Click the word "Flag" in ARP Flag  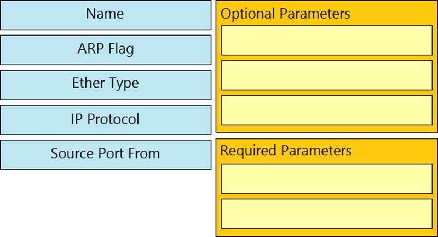click(121, 49)
